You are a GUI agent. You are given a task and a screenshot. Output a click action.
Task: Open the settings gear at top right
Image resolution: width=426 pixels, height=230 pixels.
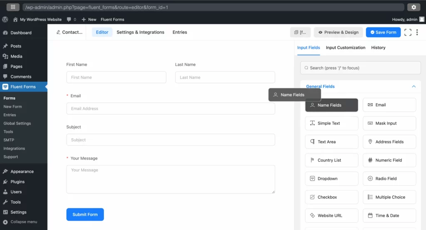pos(414,7)
